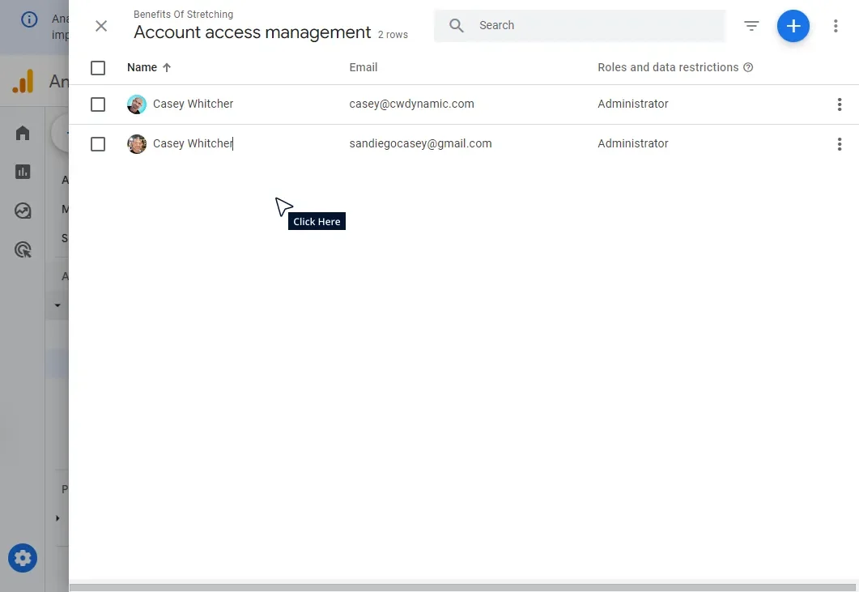Expand the dropdown arrow in the left panel
This screenshot has height=592, width=859.
point(57,305)
